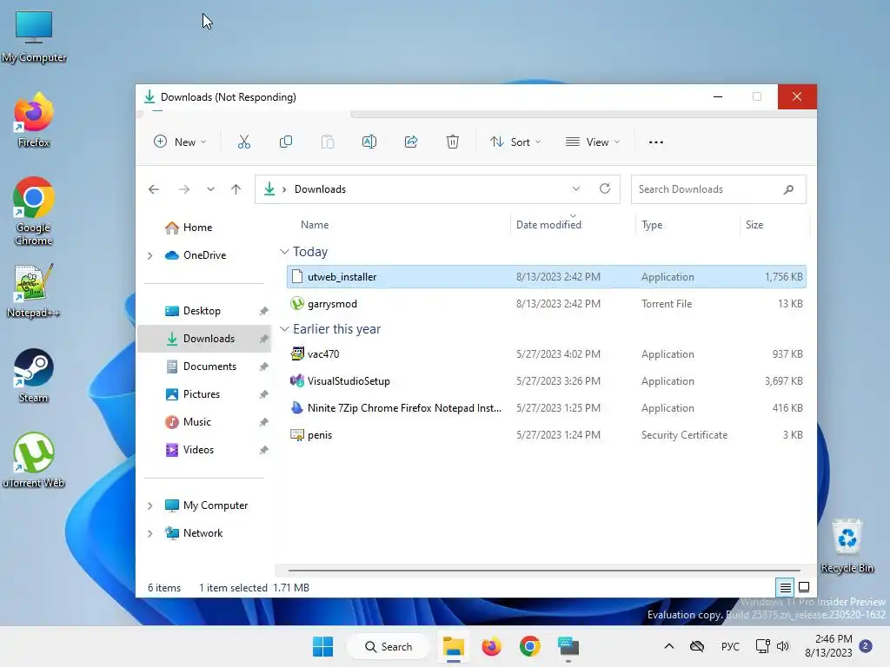Screen dimensions: 890x667
Task: Click the Rename icon in toolbar
Action: [369, 142]
